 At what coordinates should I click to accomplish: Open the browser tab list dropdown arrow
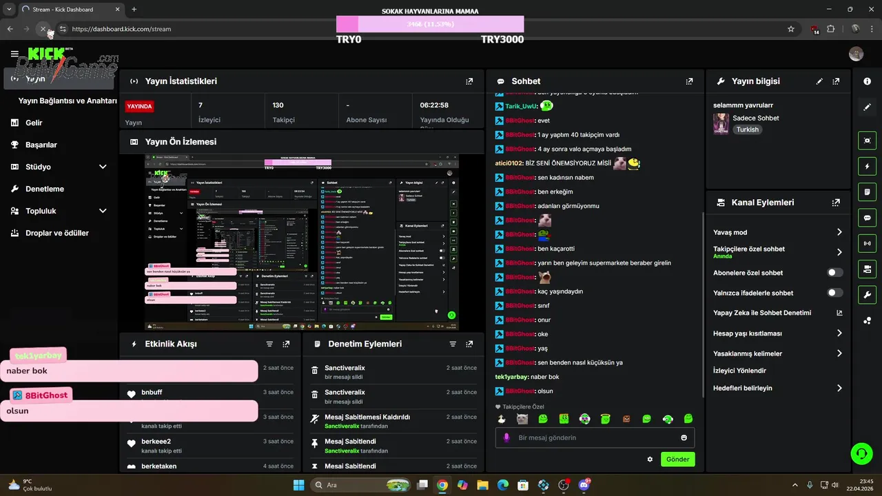tap(9, 9)
